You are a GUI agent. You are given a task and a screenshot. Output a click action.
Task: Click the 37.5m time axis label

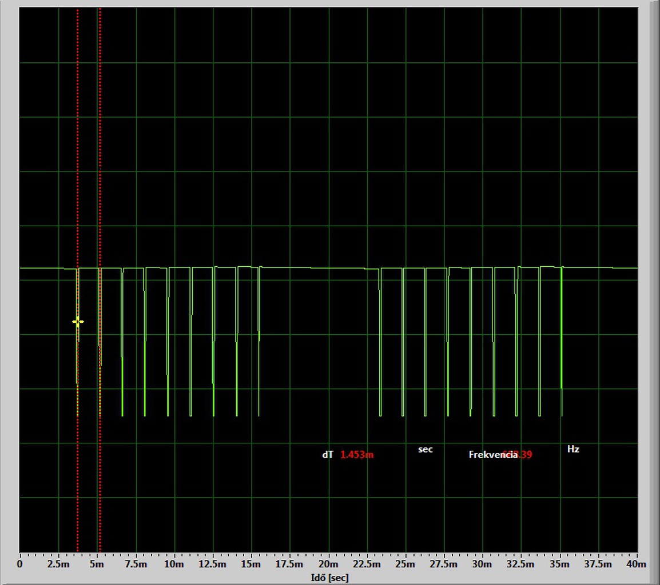tap(598, 564)
